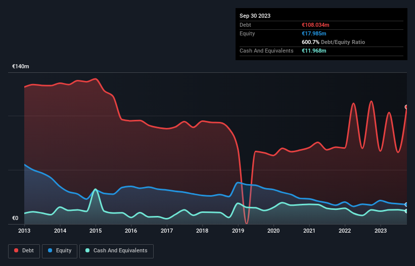Viewport: 415px width, 266px height.
Task: Click the 2022 x-axis label
Action: click(x=345, y=231)
